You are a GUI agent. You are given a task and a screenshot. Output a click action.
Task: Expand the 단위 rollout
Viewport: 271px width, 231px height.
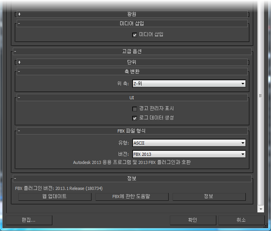click(x=132, y=62)
